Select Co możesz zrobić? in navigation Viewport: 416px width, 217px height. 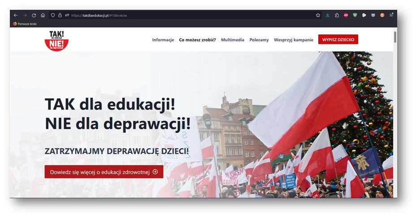click(x=197, y=40)
